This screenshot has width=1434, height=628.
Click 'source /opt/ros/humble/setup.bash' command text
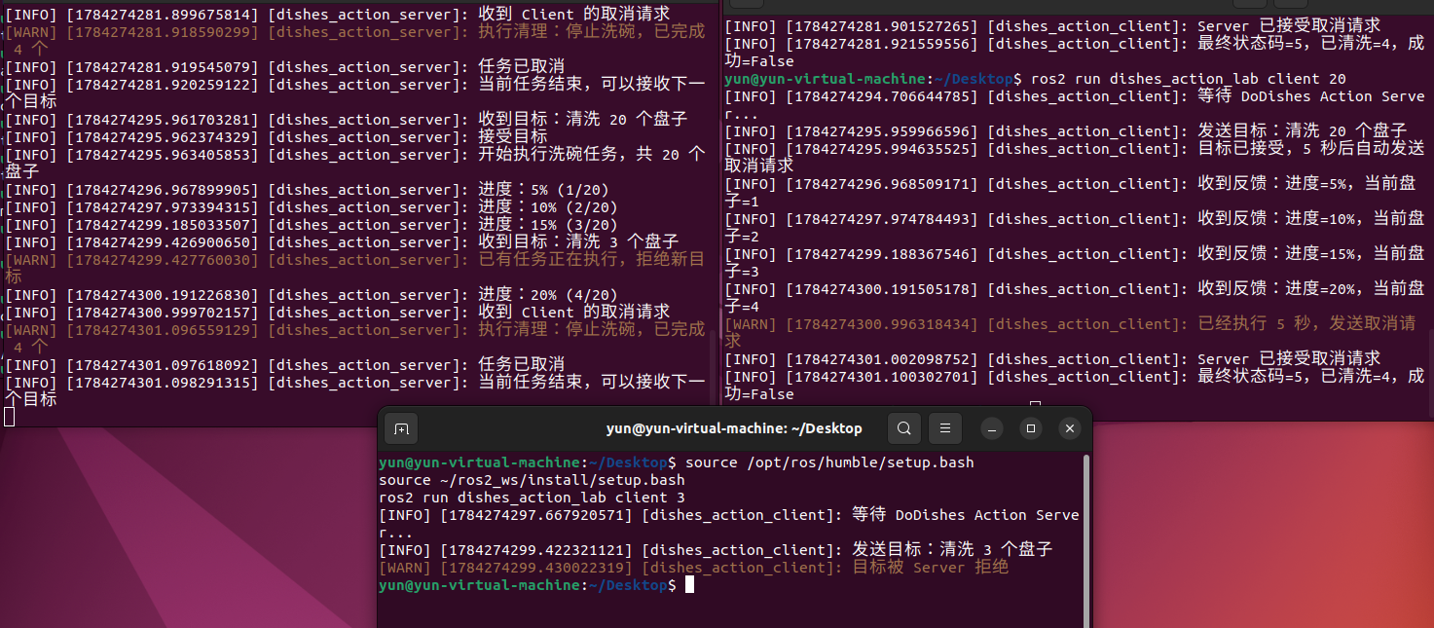[x=827, y=462]
